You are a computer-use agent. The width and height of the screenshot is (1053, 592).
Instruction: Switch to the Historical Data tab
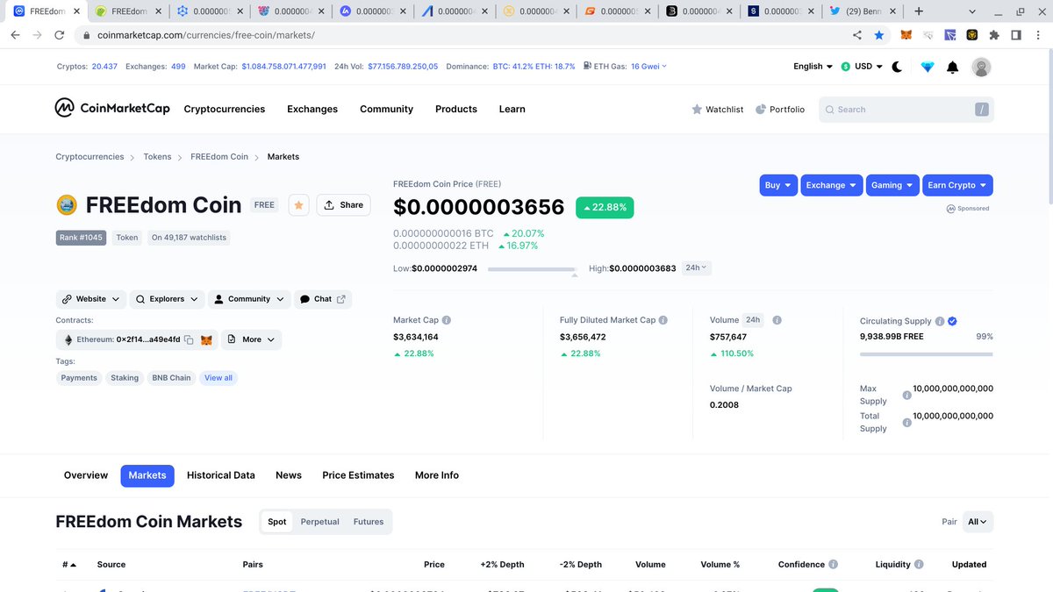(220, 474)
